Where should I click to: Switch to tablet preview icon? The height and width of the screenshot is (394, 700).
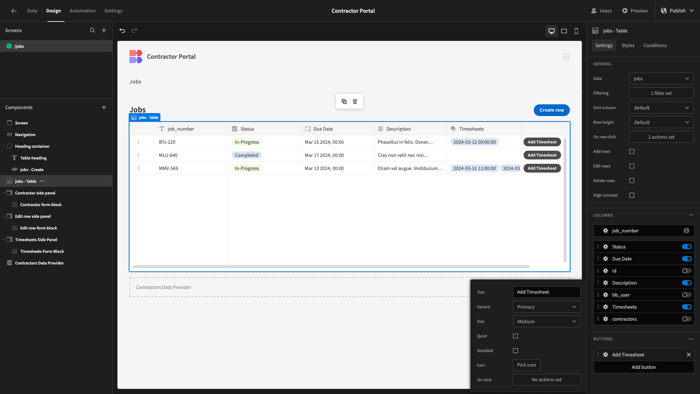point(564,31)
